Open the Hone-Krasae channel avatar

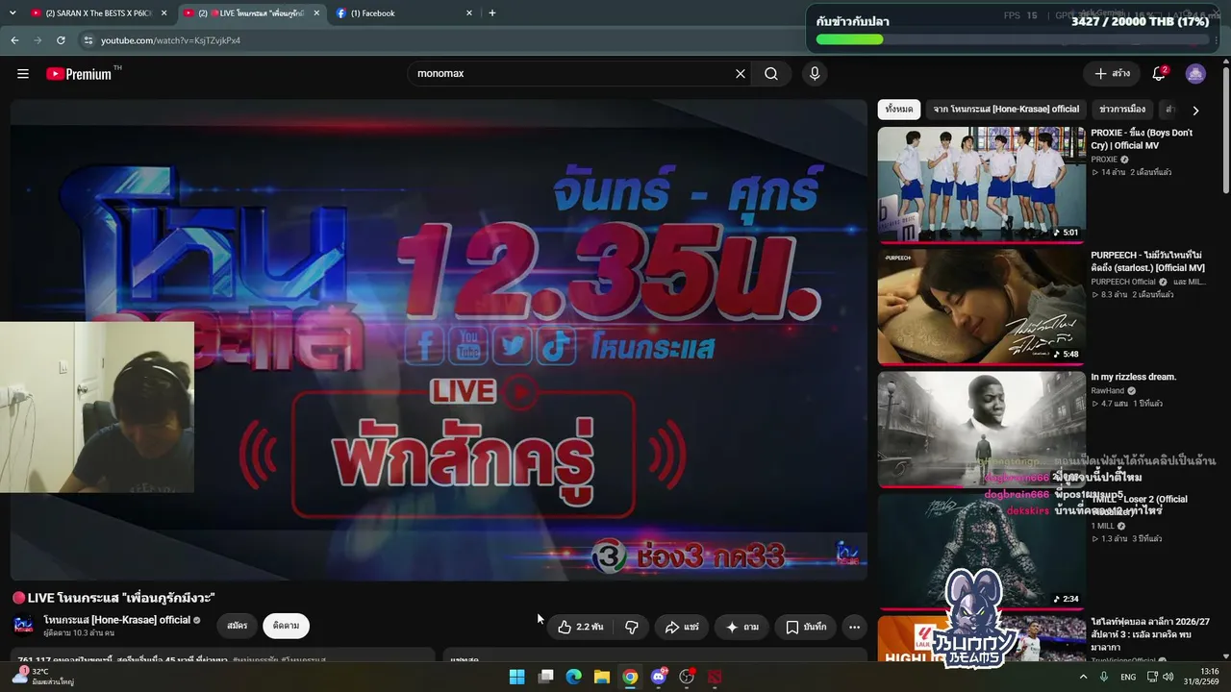[24, 625]
